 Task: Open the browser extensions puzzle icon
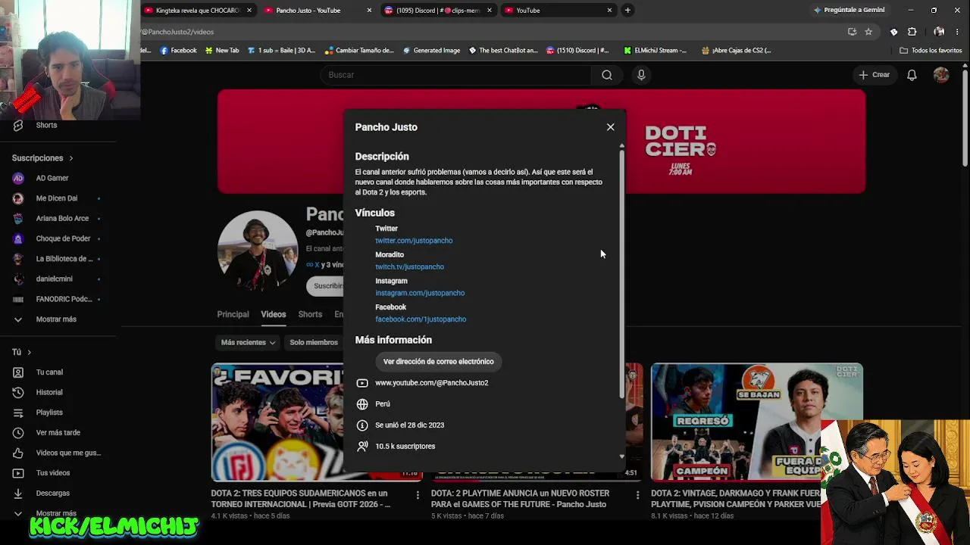click(x=912, y=32)
